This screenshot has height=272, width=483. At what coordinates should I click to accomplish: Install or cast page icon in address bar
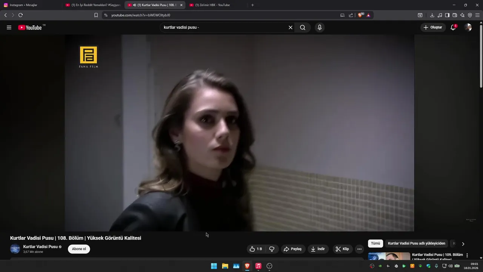click(x=342, y=15)
